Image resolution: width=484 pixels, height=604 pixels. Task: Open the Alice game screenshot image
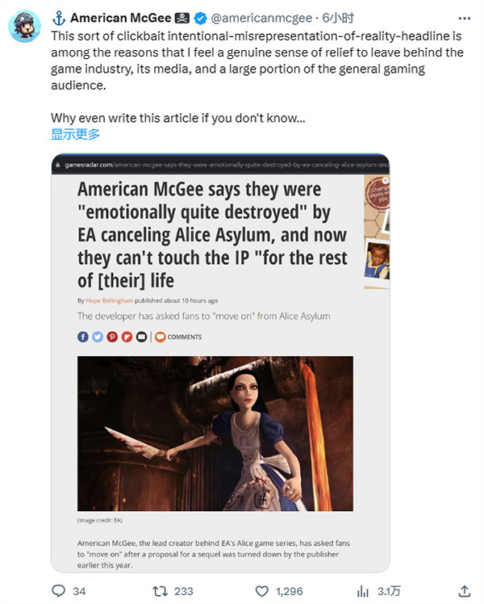tap(215, 434)
